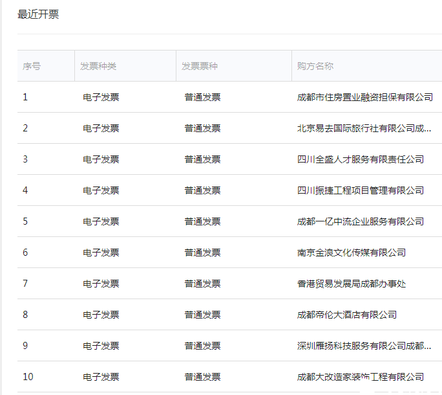Select buyer 成都一亿中流企业服务有限公司
The height and width of the screenshot is (395, 442).
361,221
